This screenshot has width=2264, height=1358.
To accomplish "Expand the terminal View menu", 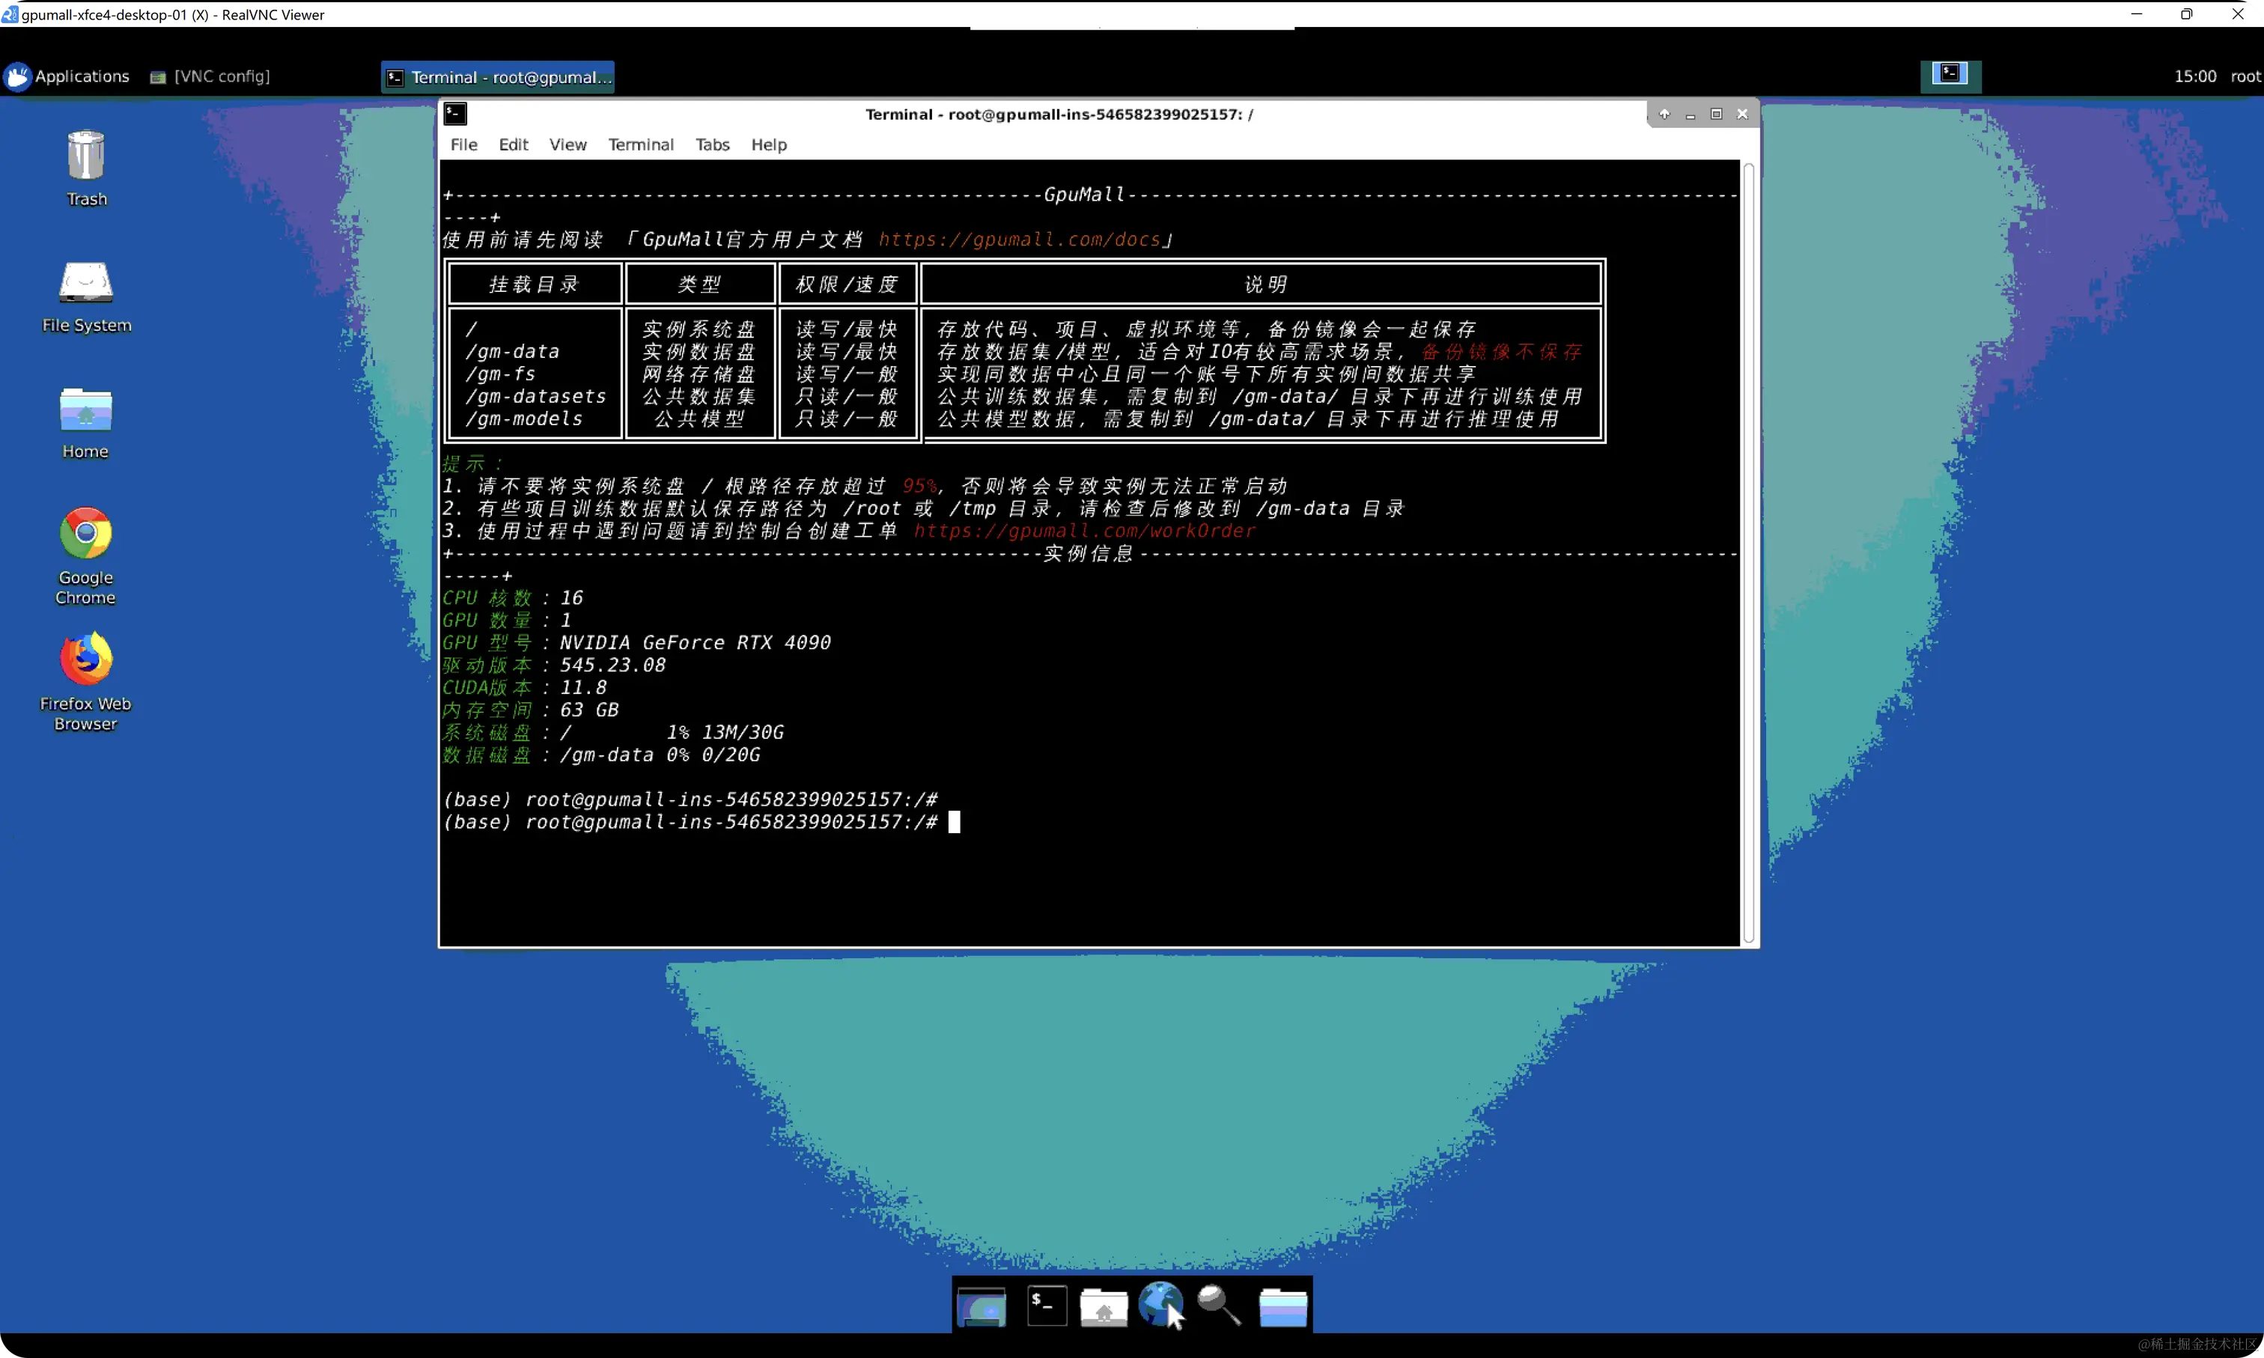I will point(567,144).
